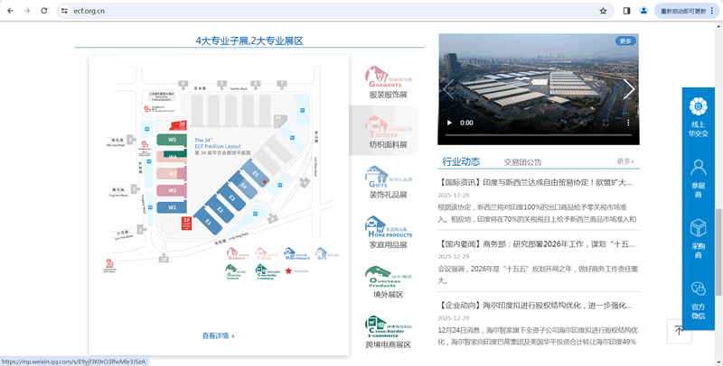This screenshot has width=723, height=366.
Task: Expand 更多+ beside 交易团公告
Action: [625, 161]
